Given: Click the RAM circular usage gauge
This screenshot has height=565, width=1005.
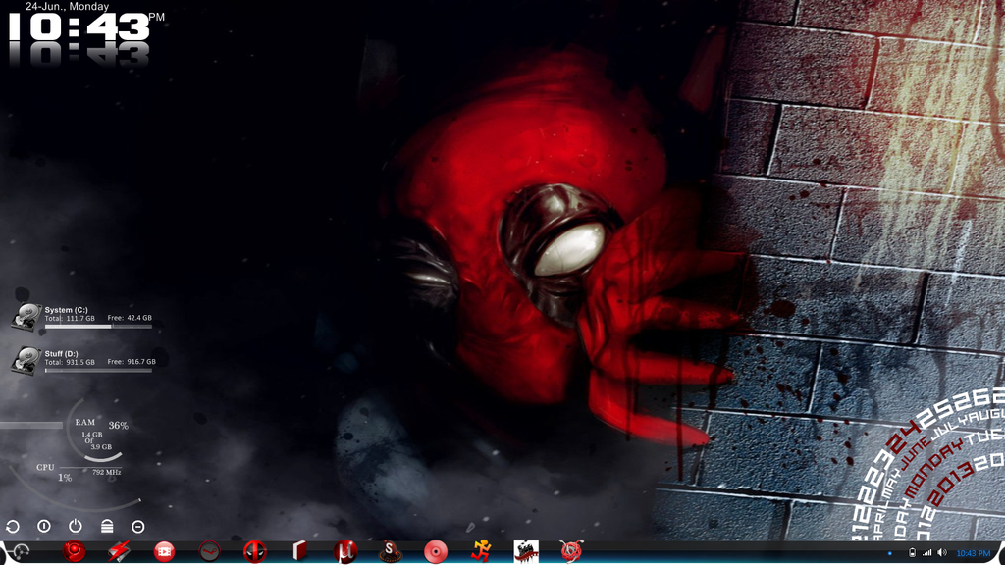Looking at the screenshot, I should pos(95,430).
